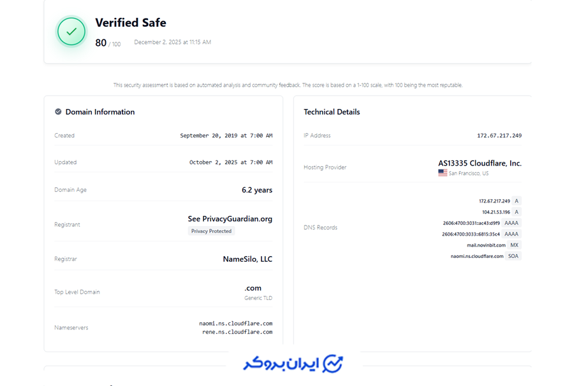This screenshot has height=386, width=574.
Task: Click the SOA record tag
Action: 513,256
